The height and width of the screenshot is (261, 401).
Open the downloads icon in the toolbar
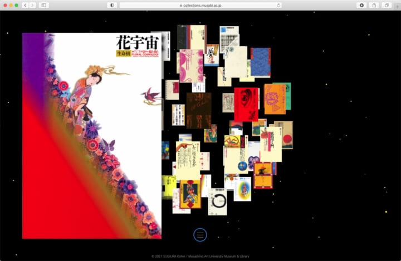(x=361, y=5)
